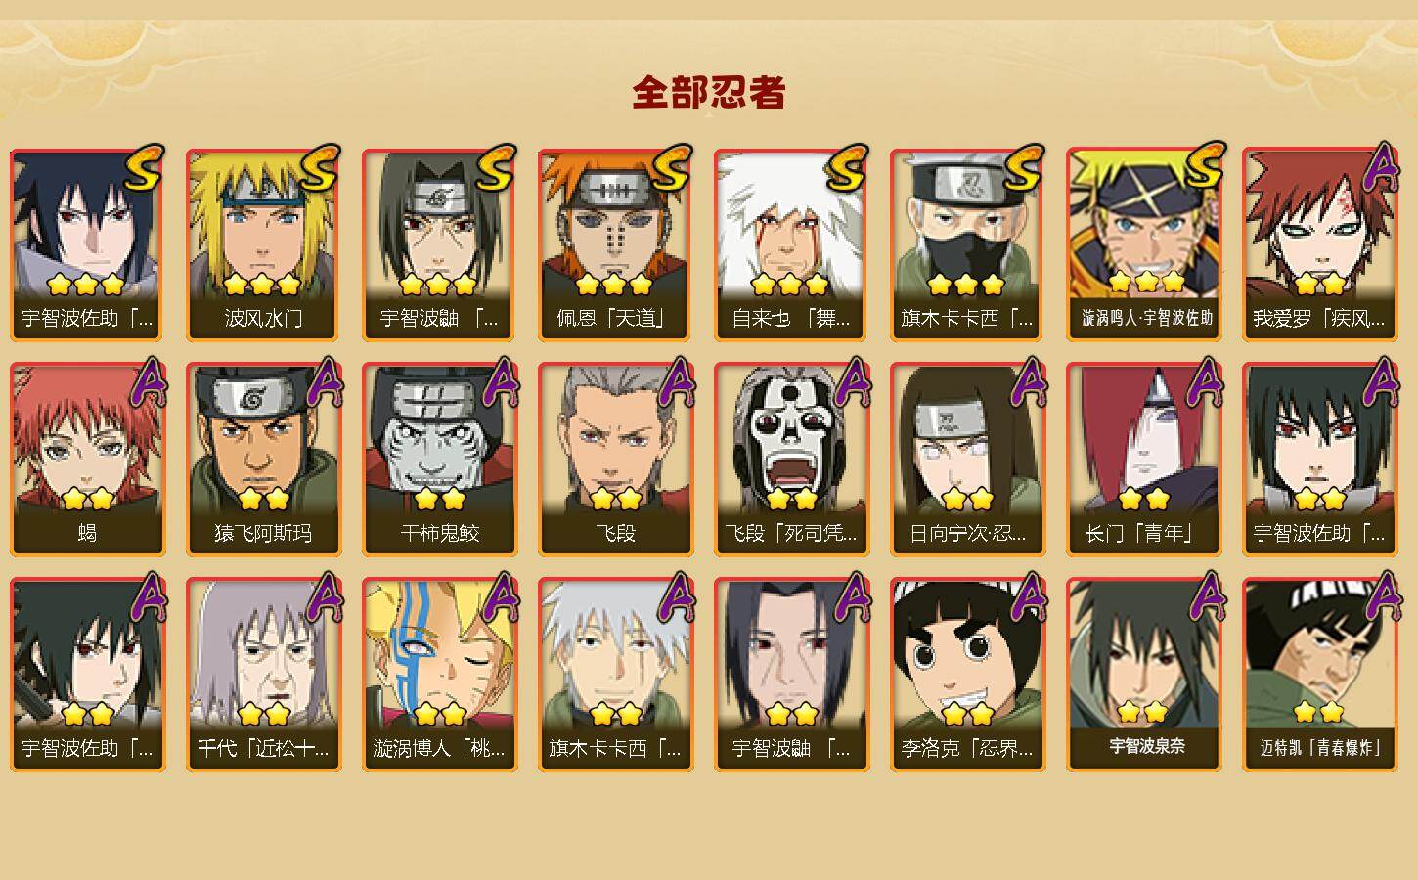
Task: Select the 波风水门 ninja card
Action: pos(263,244)
